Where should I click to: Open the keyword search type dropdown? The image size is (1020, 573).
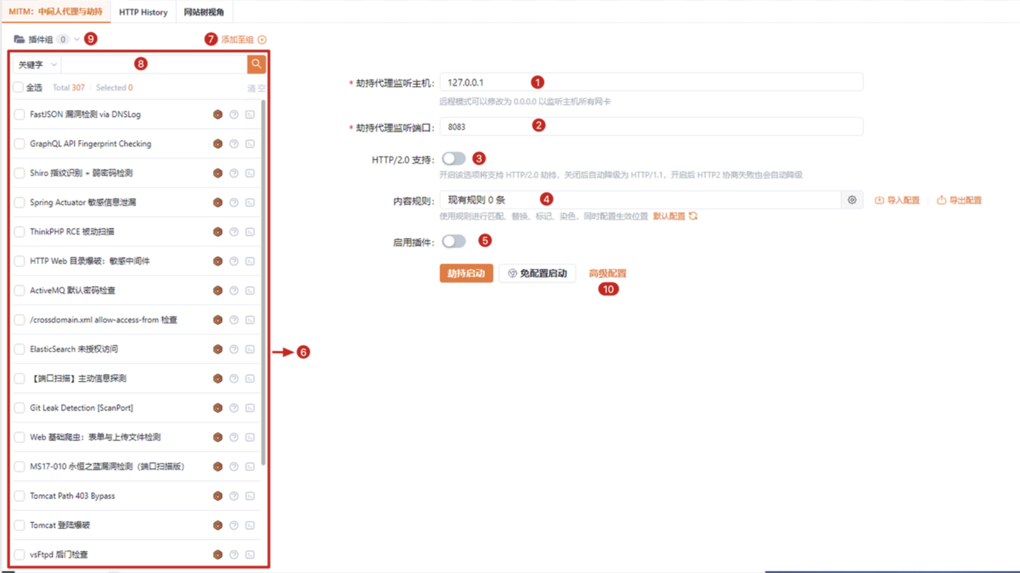[37, 64]
